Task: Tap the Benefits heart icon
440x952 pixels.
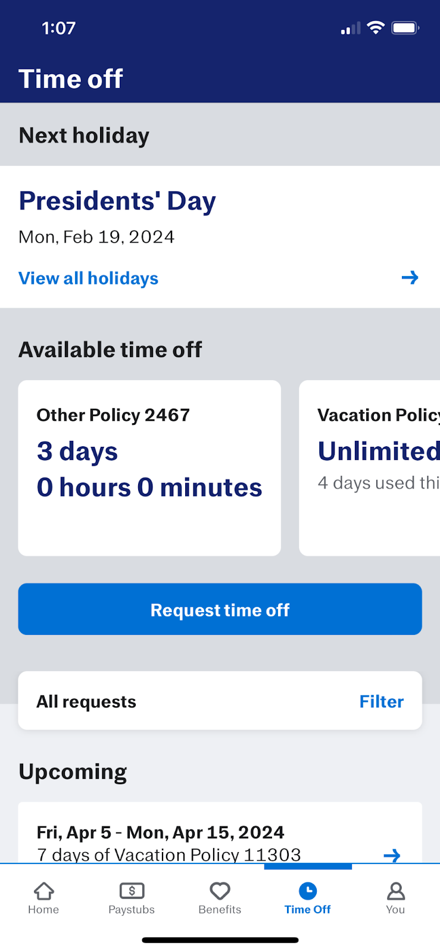Action: pos(220,891)
